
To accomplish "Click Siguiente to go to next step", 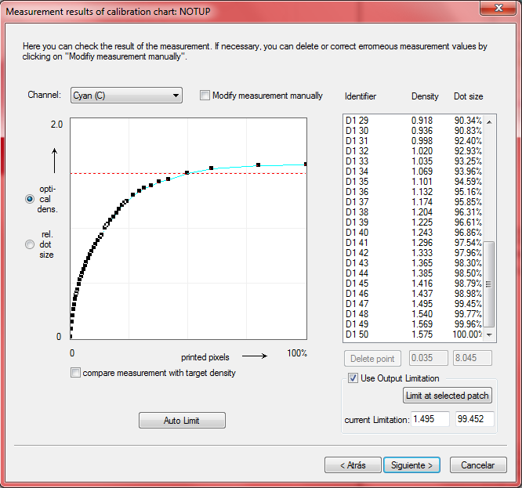I will (x=412, y=465).
